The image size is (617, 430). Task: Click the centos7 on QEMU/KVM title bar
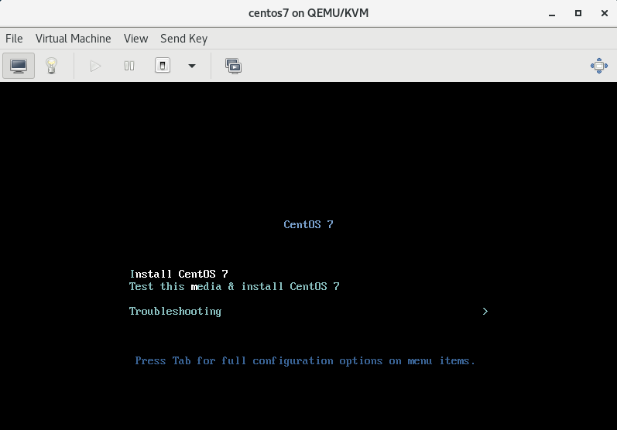coord(308,13)
